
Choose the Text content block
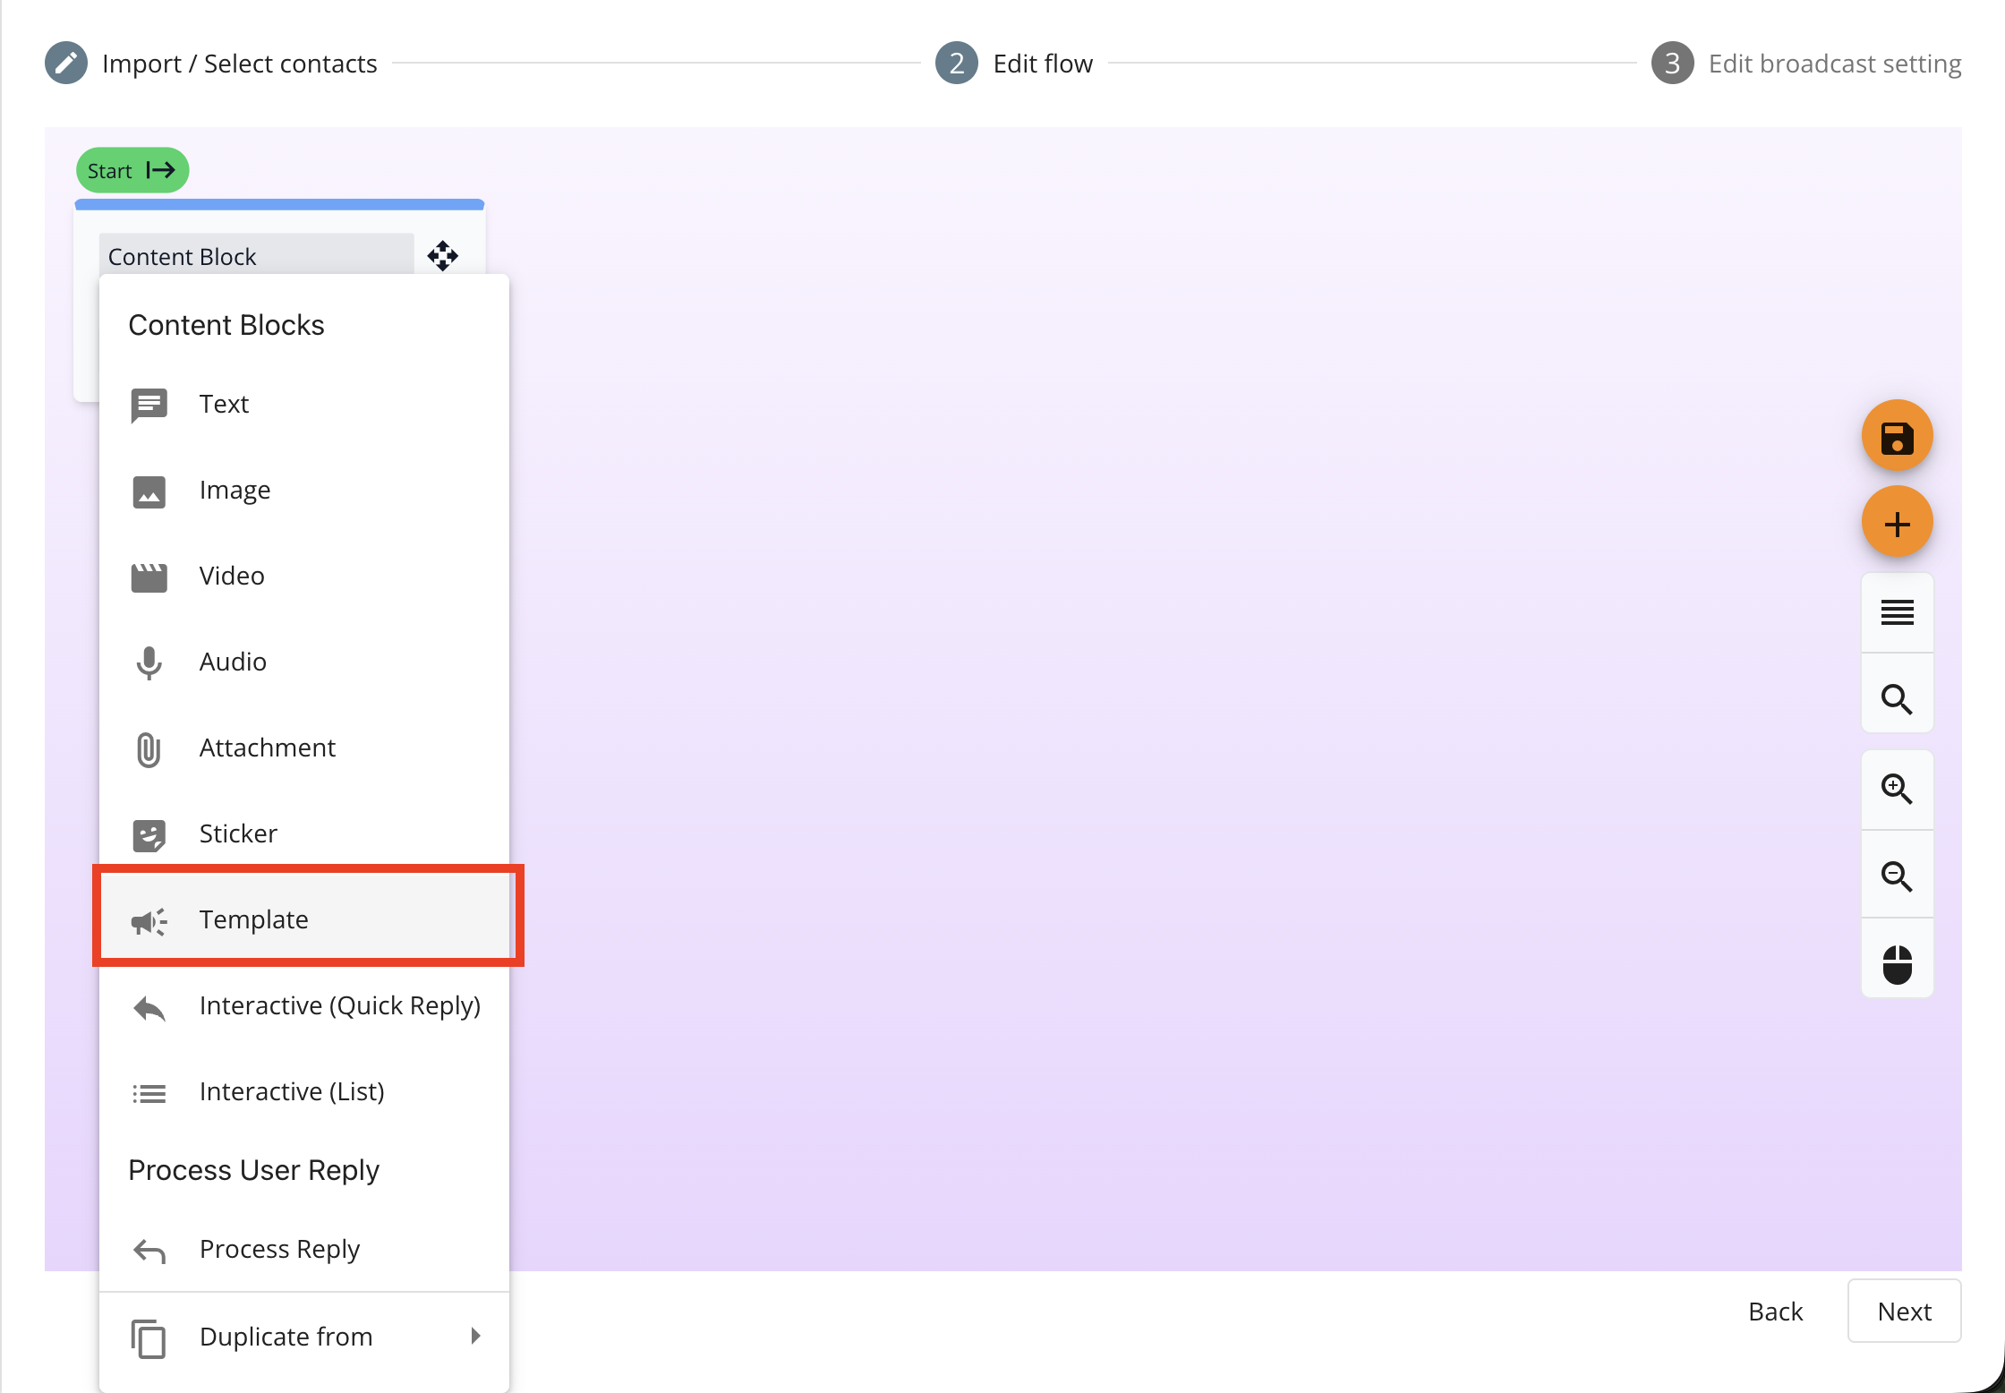(304, 404)
